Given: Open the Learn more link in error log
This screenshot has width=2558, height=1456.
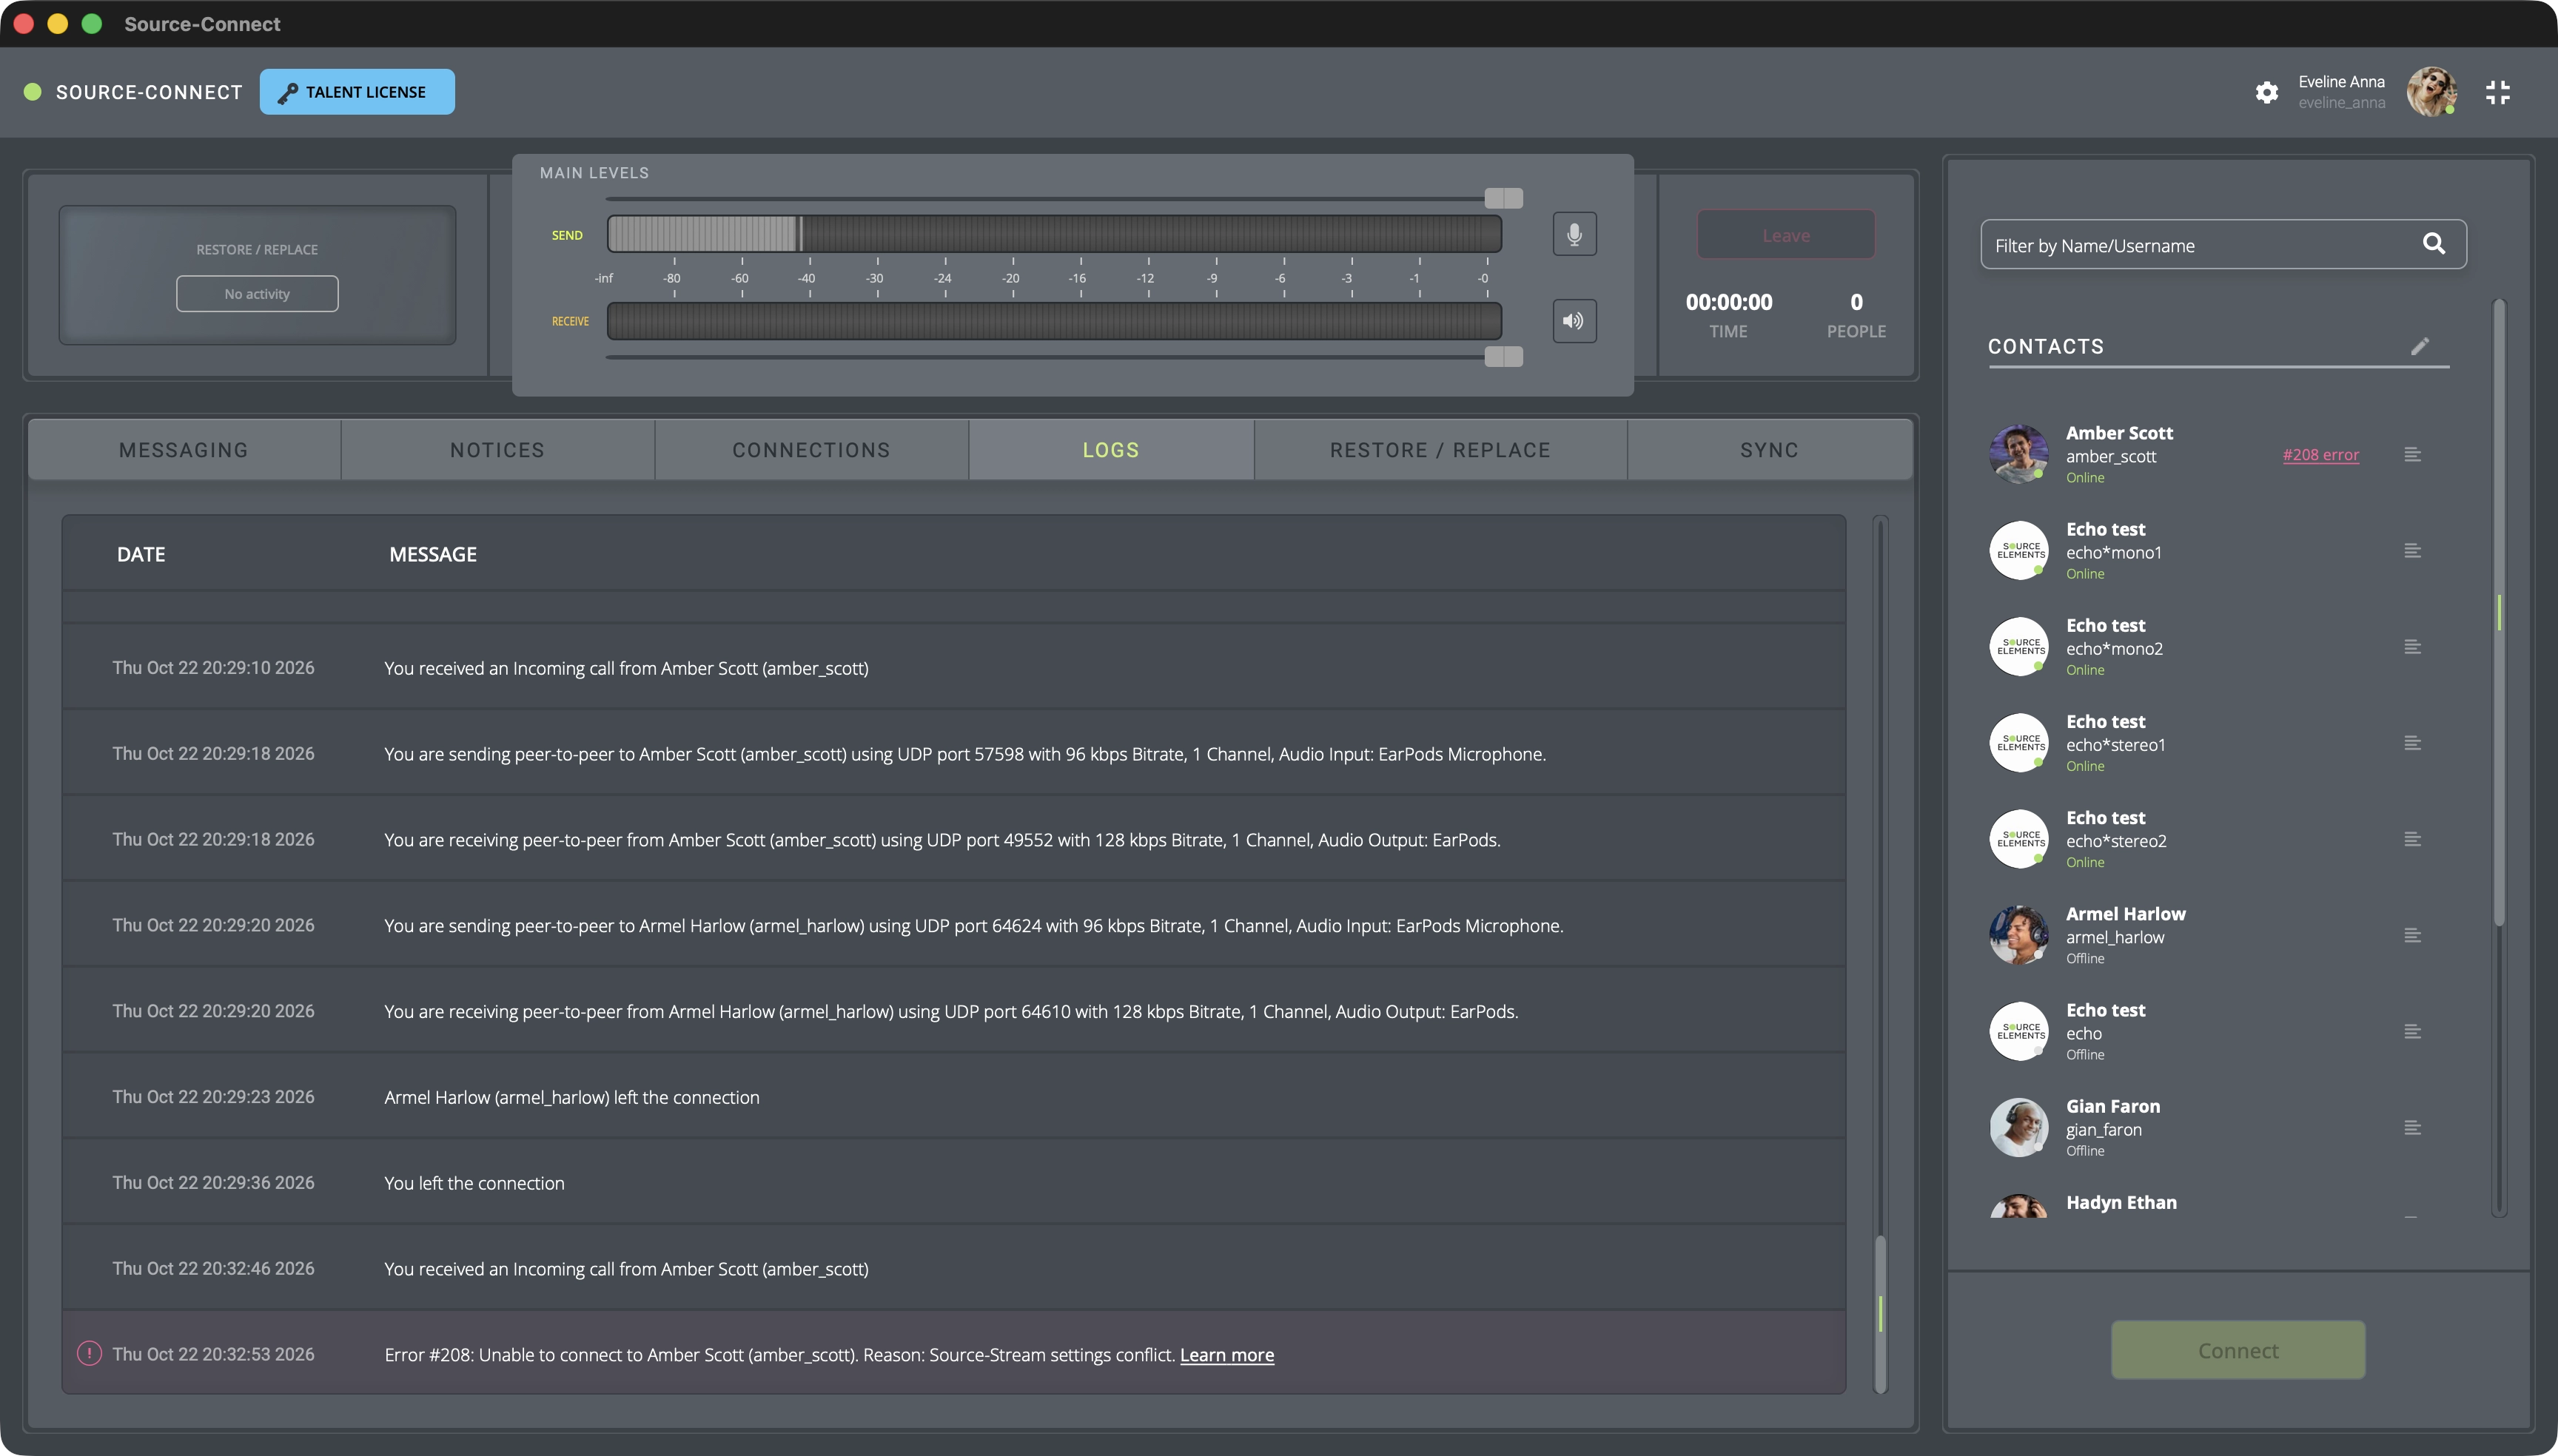Looking at the screenshot, I should pyautogui.click(x=1226, y=1355).
